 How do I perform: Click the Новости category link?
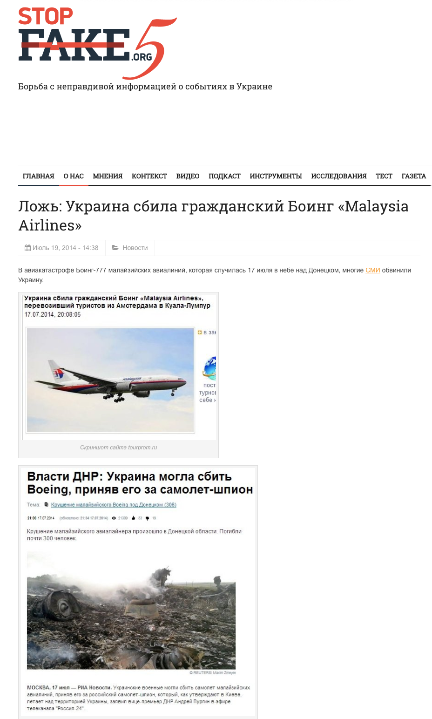(135, 248)
